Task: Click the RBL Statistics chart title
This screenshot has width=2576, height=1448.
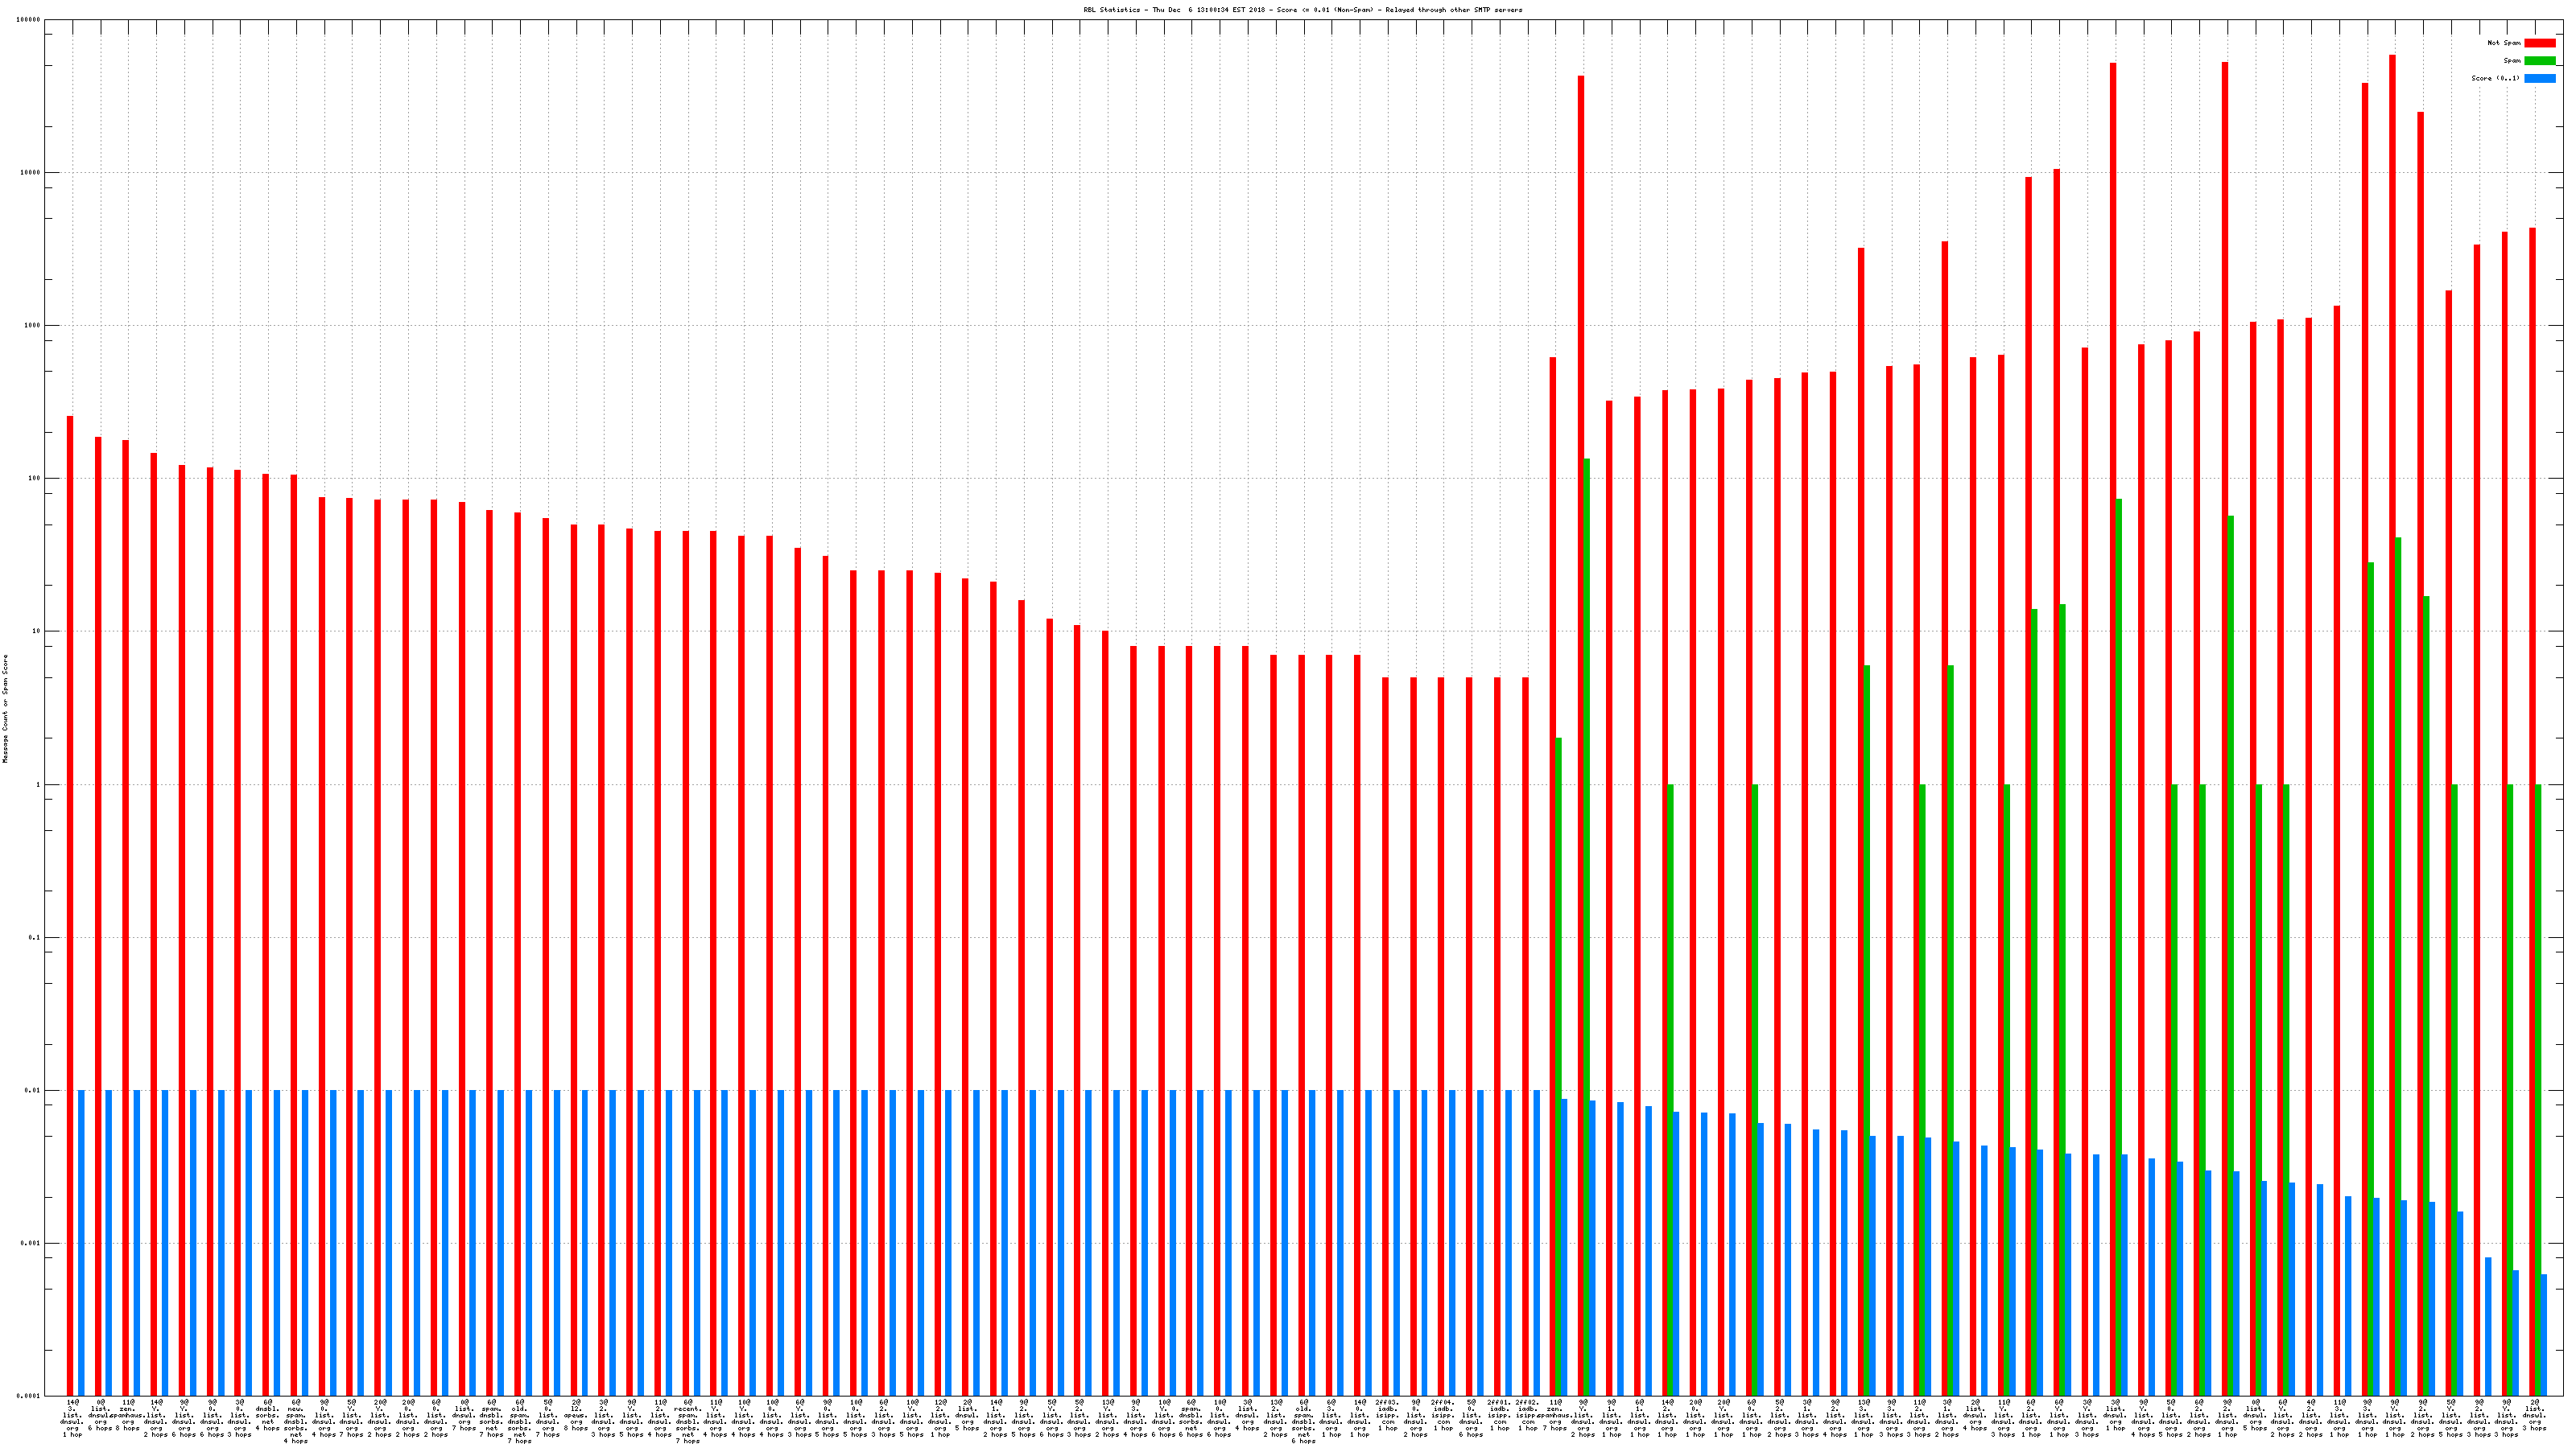Action: (1302, 10)
